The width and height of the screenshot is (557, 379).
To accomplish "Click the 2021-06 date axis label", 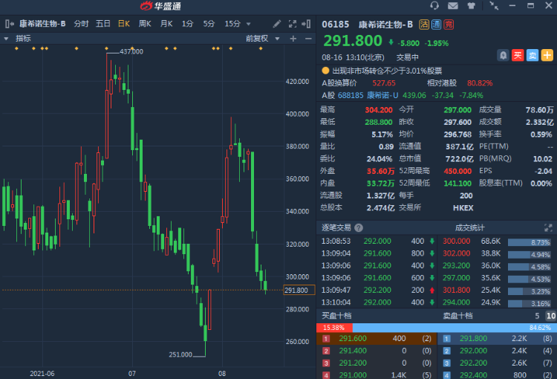I will (x=42, y=373).
